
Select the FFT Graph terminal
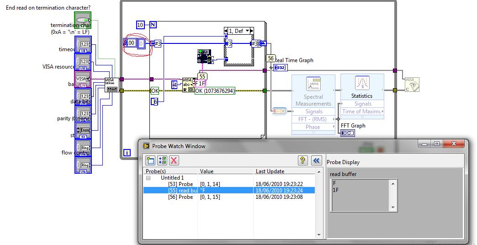pos(348,133)
